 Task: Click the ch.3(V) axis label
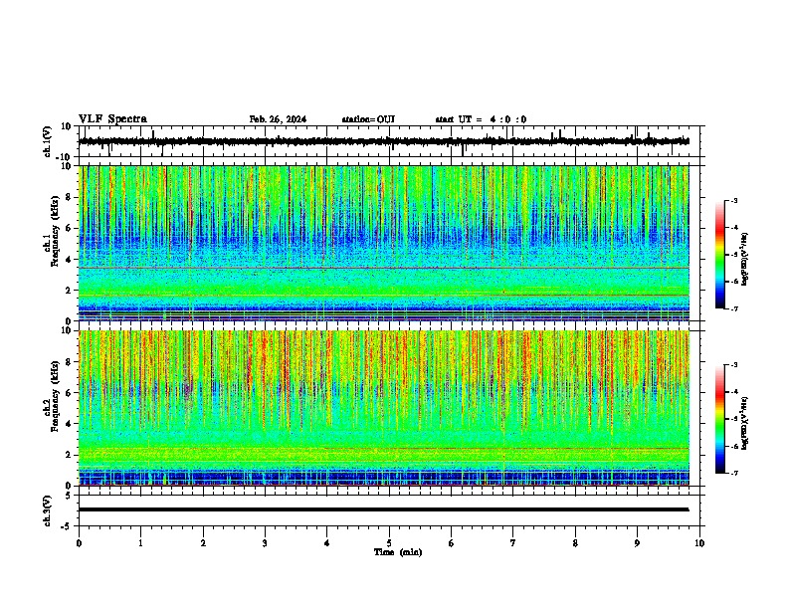(48, 510)
